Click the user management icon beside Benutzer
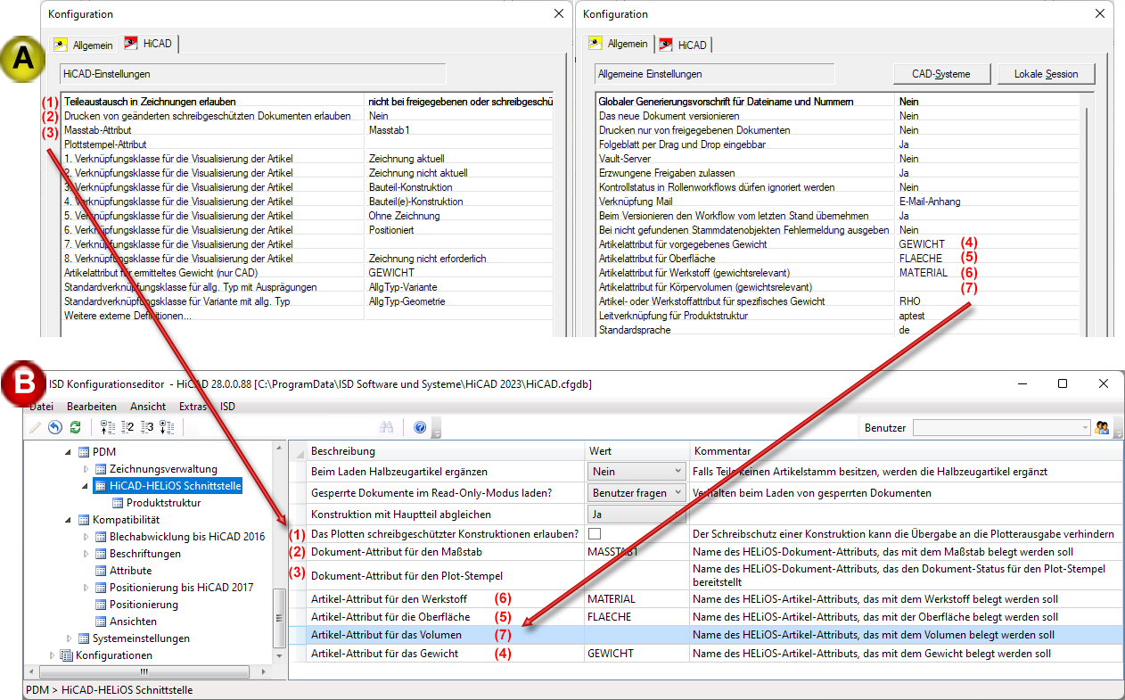The height and width of the screenshot is (700, 1125). [x=1102, y=428]
